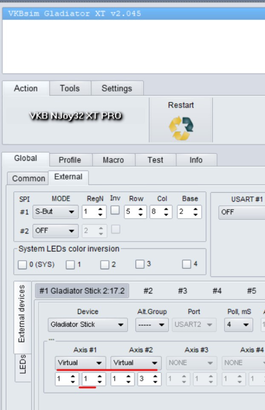Open Device dropdown showing Gladiator Stick
This screenshot has height=410, width=265.
tap(88, 325)
